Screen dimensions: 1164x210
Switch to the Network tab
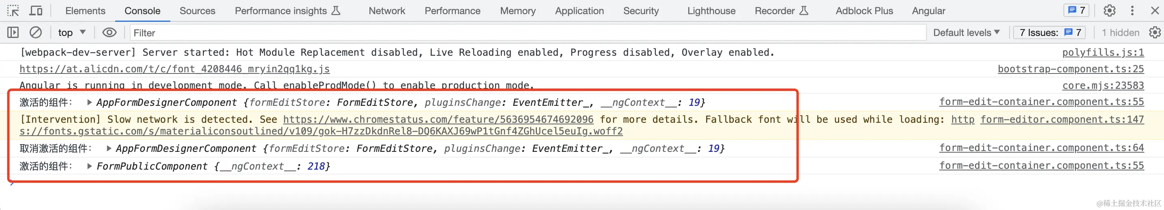pos(387,11)
